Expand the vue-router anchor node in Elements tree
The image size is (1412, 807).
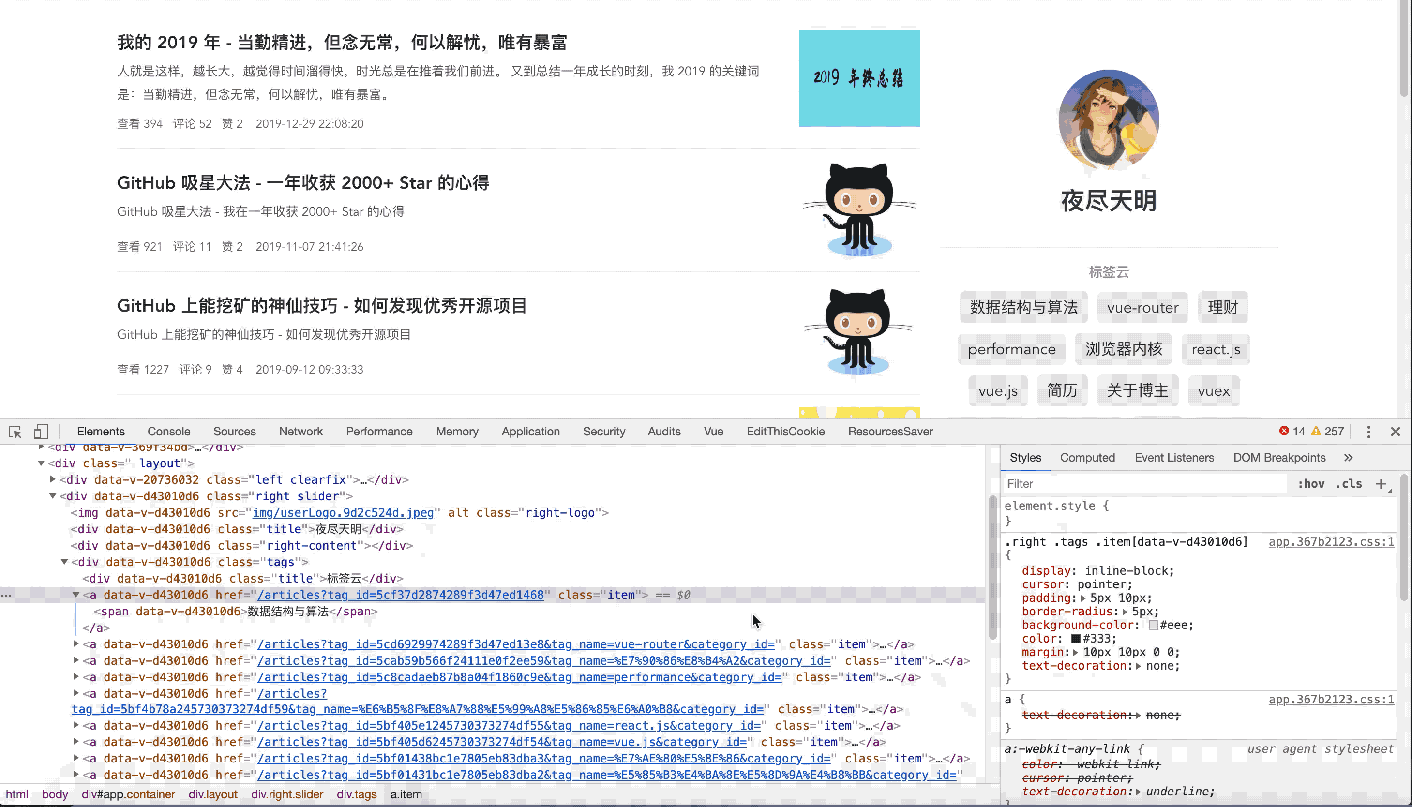pos(76,644)
